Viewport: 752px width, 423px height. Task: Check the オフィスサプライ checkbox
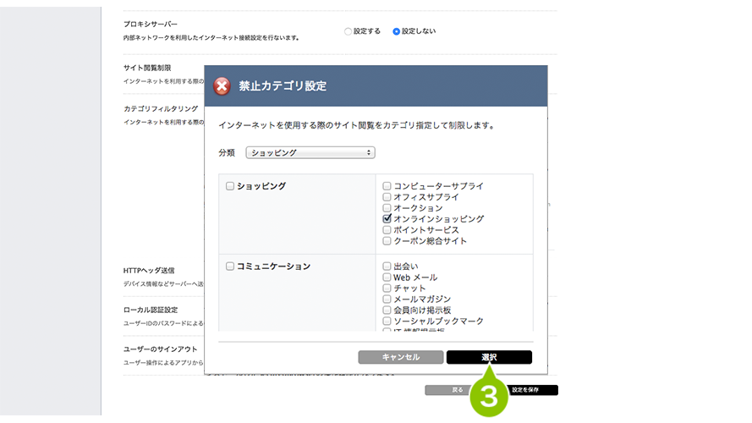click(x=387, y=197)
